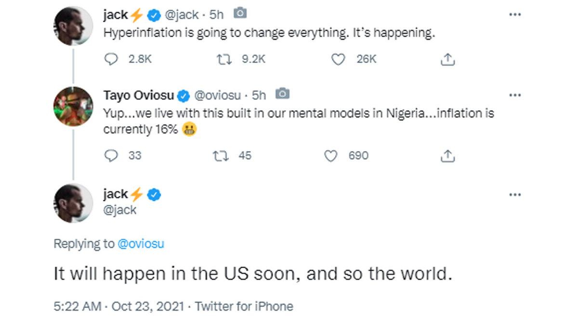
Task: Share Tayo Oviosu's tweet
Action: (x=447, y=156)
